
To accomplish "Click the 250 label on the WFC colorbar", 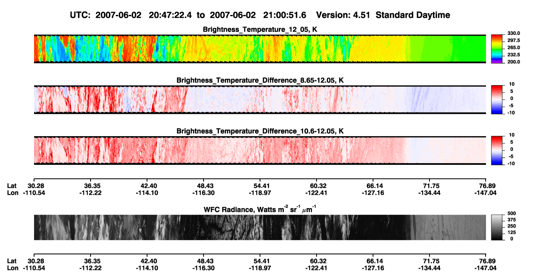I will (511, 227).
